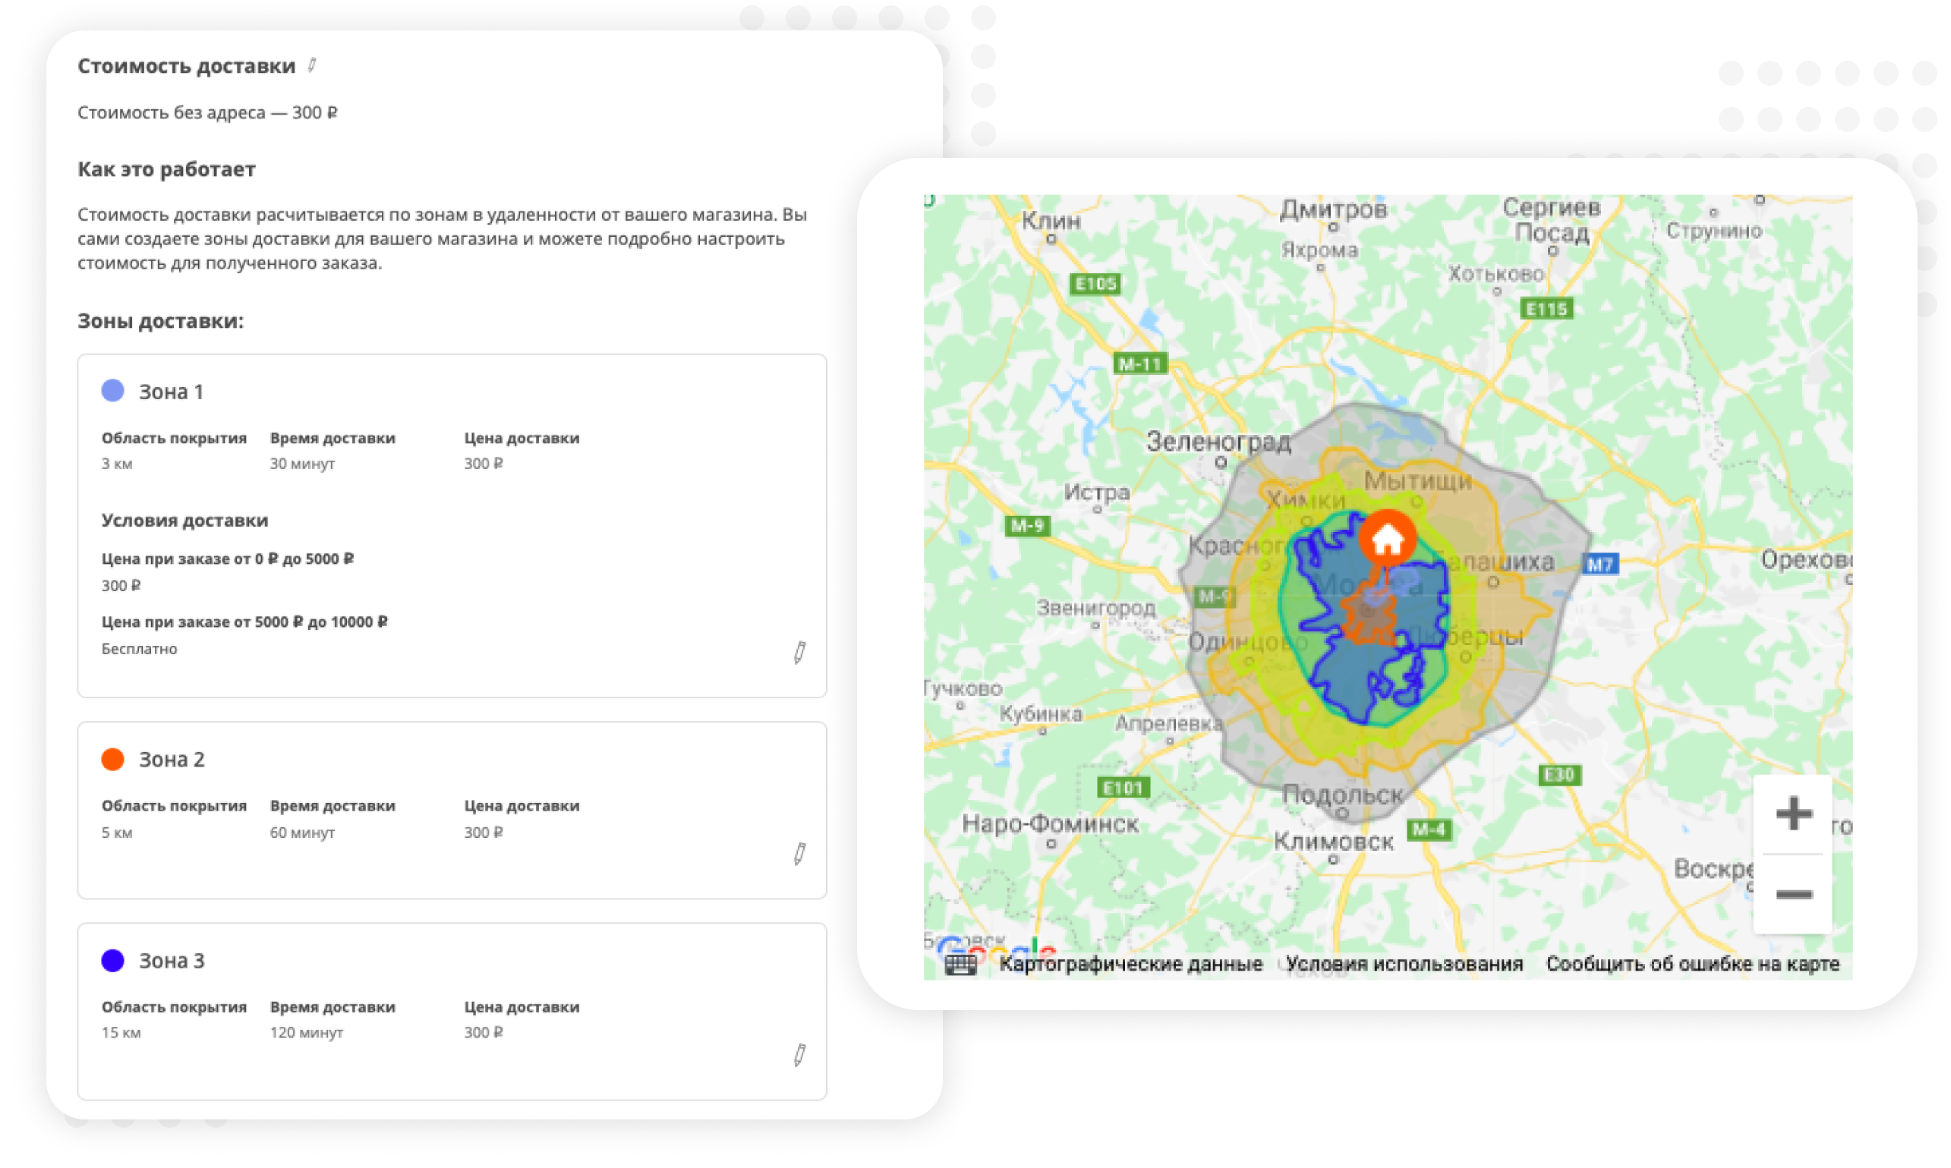Click the Наро-Фоминск label on map

click(x=1049, y=824)
